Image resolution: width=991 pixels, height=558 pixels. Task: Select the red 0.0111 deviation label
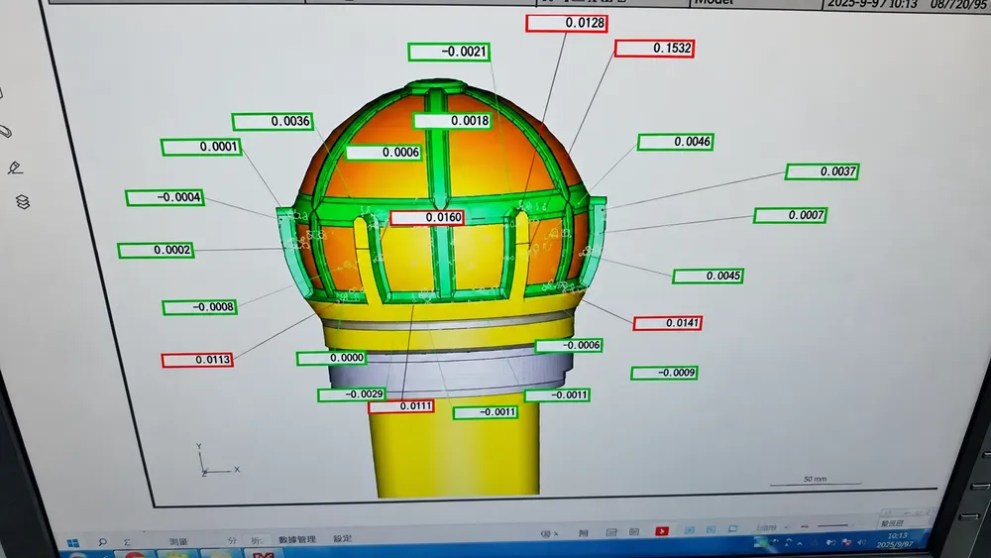click(401, 406)
